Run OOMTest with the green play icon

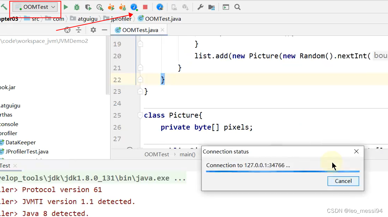pos(66,7)
